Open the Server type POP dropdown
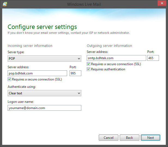 coord(44,59)
